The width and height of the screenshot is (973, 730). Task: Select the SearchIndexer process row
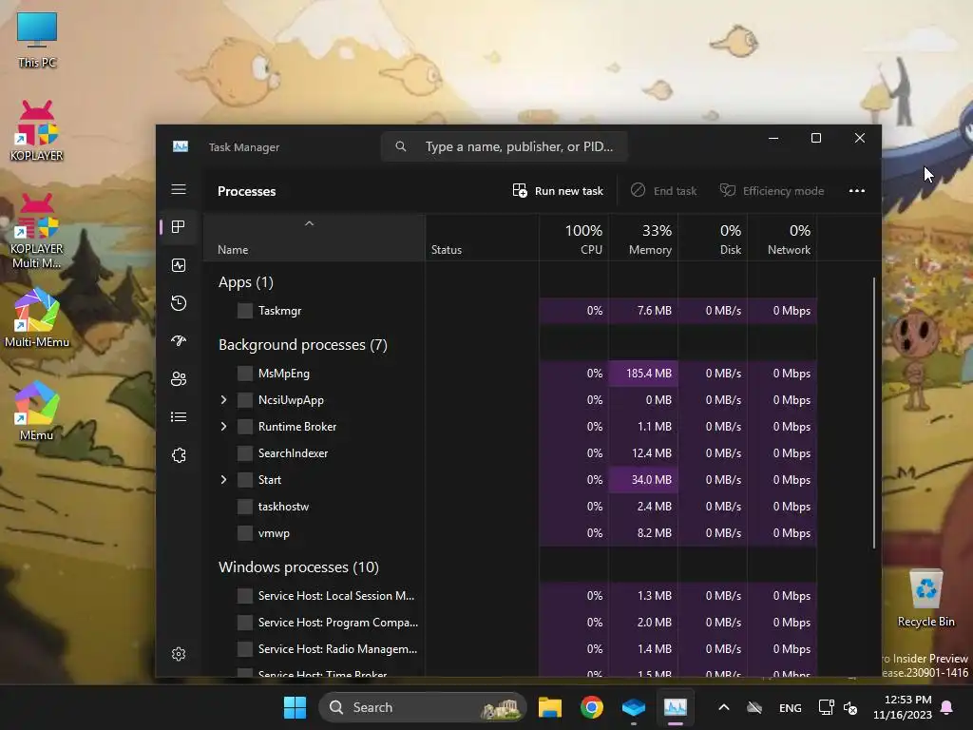(510, 453)
